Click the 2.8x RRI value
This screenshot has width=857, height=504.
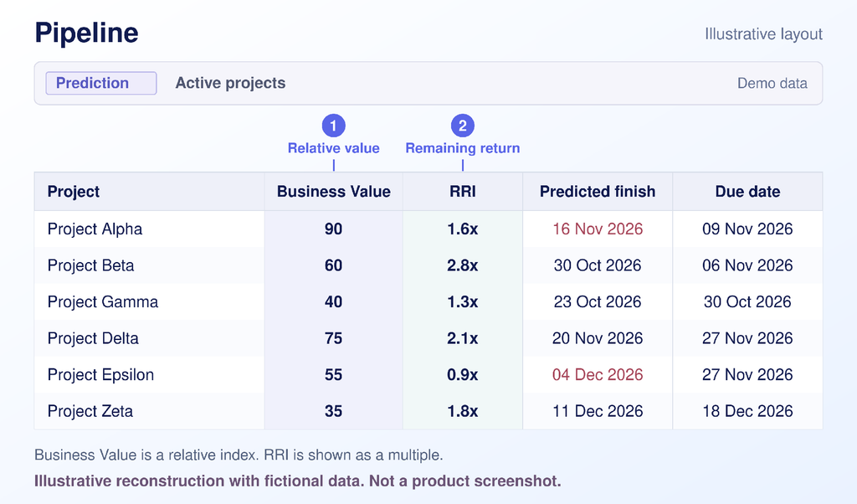[x=462, y=265]
